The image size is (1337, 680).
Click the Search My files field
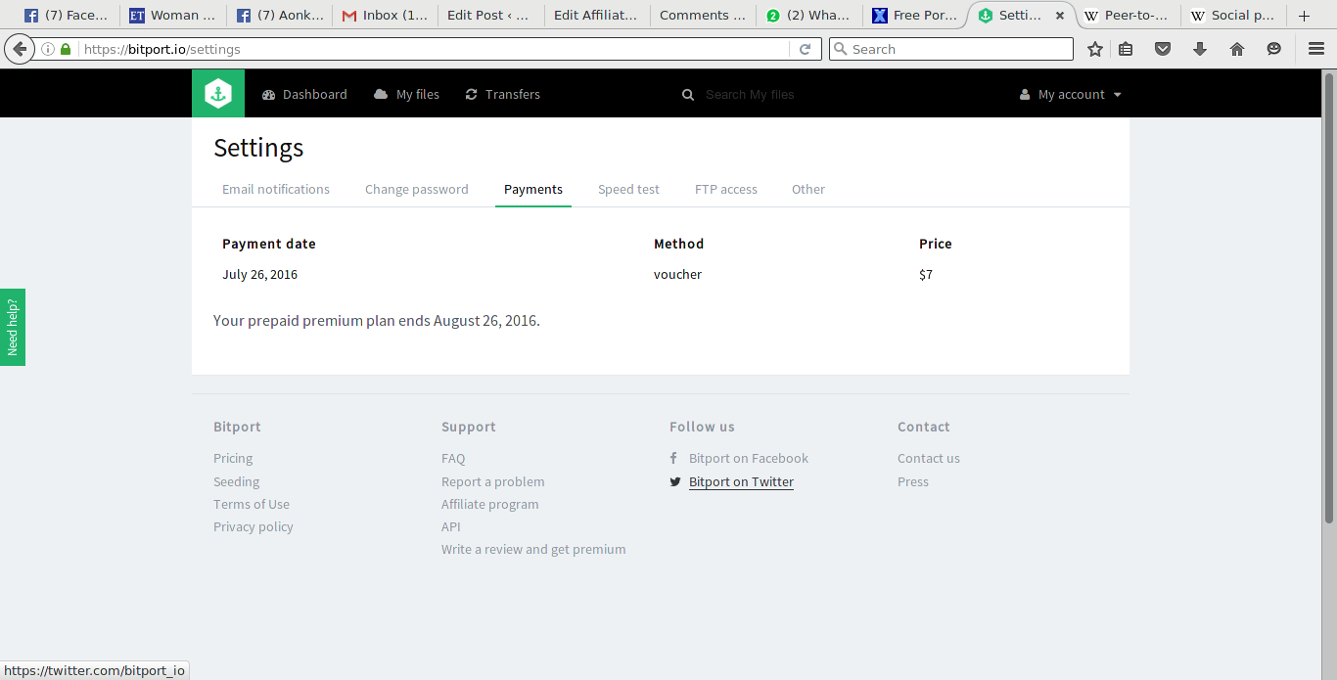[x=750, y=94]
